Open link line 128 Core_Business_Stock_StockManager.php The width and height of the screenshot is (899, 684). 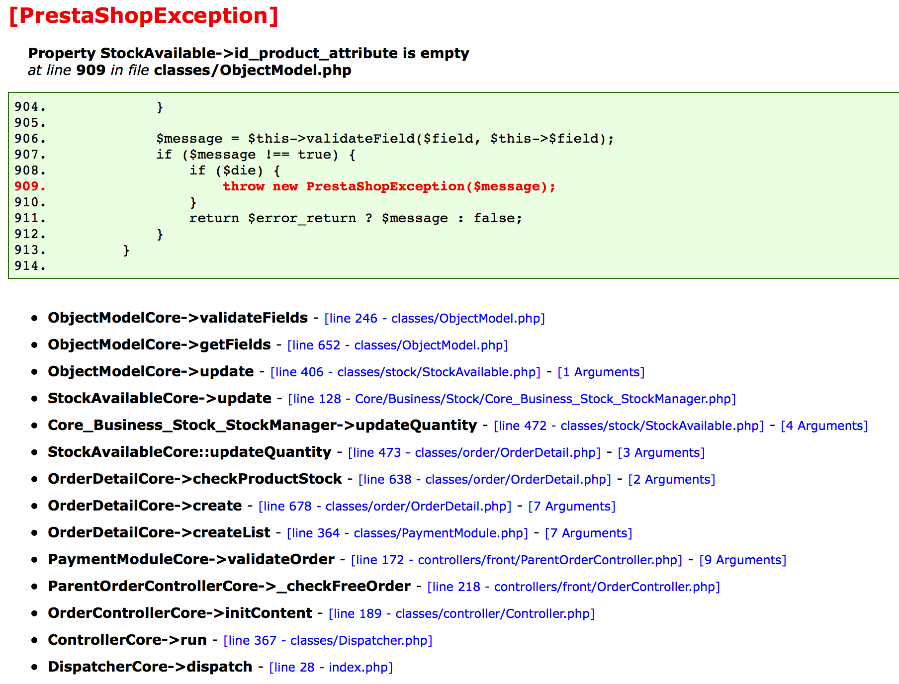point(512,399)
